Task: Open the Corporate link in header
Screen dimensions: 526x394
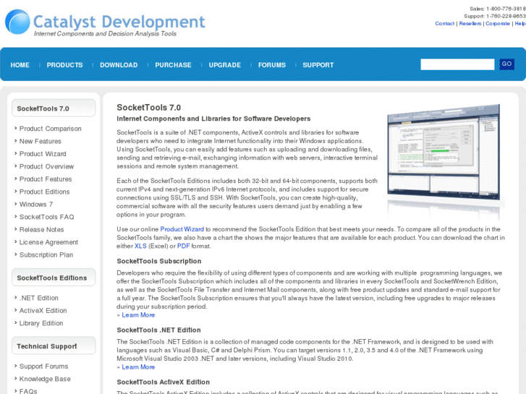Action: (x=498, y=23)
